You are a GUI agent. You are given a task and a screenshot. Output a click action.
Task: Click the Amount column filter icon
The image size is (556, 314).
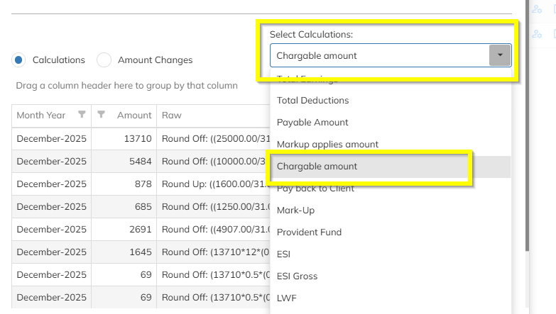(102, 115)
